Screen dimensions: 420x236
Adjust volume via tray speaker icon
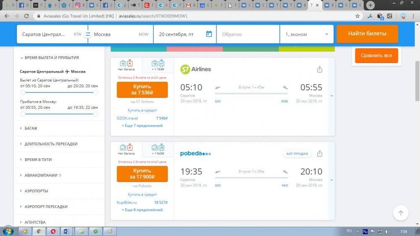(x=387, y=231)
